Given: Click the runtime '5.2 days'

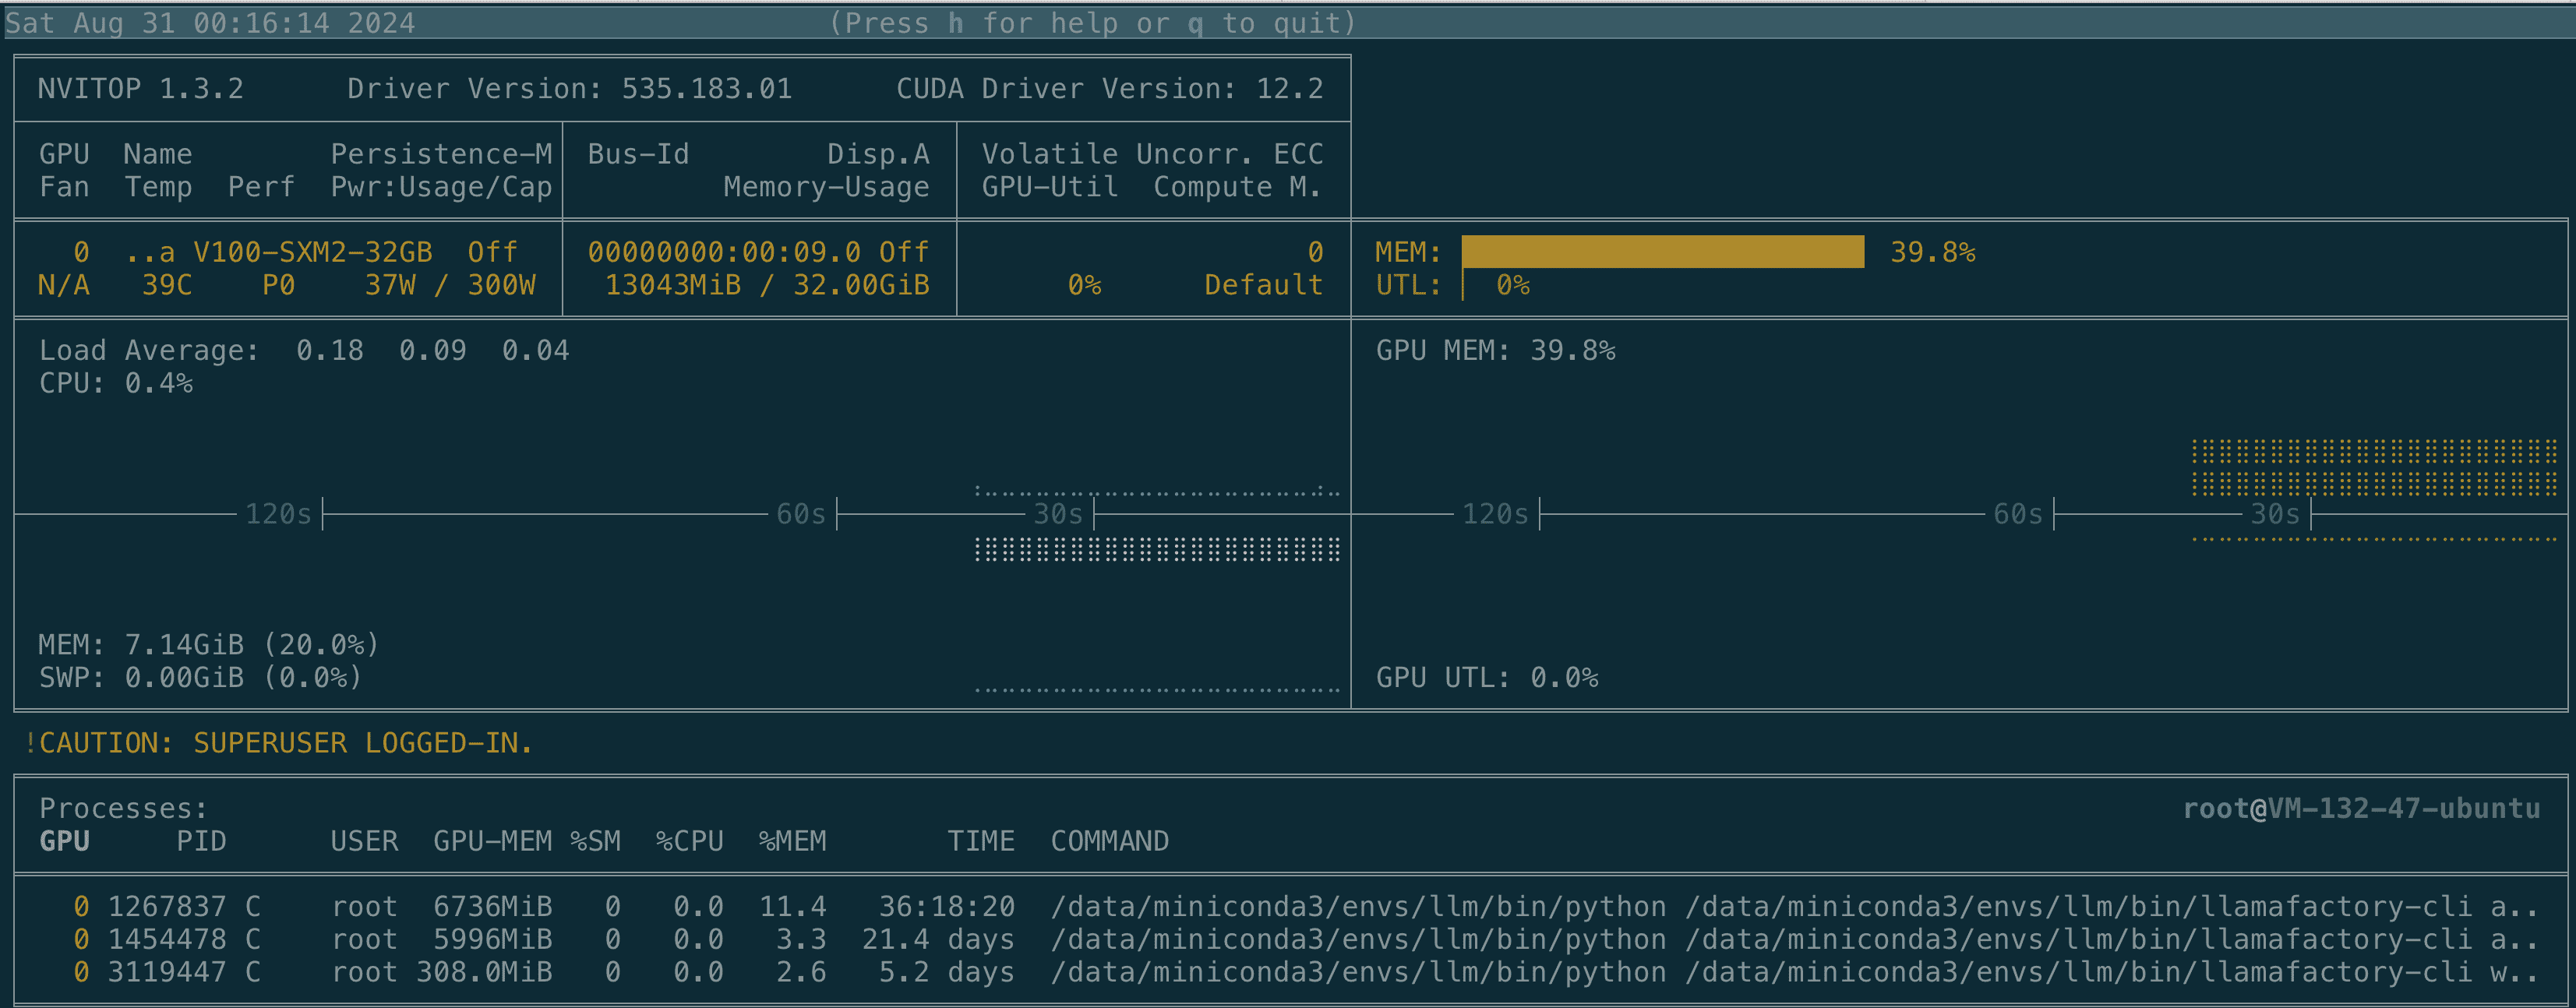Looking at the screenshot, I should click(946, 972).
